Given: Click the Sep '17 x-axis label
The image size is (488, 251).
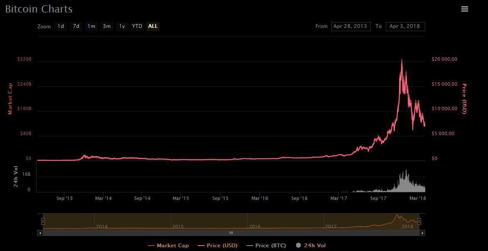Looking at the screenshot, I should [x=377, y=198].
